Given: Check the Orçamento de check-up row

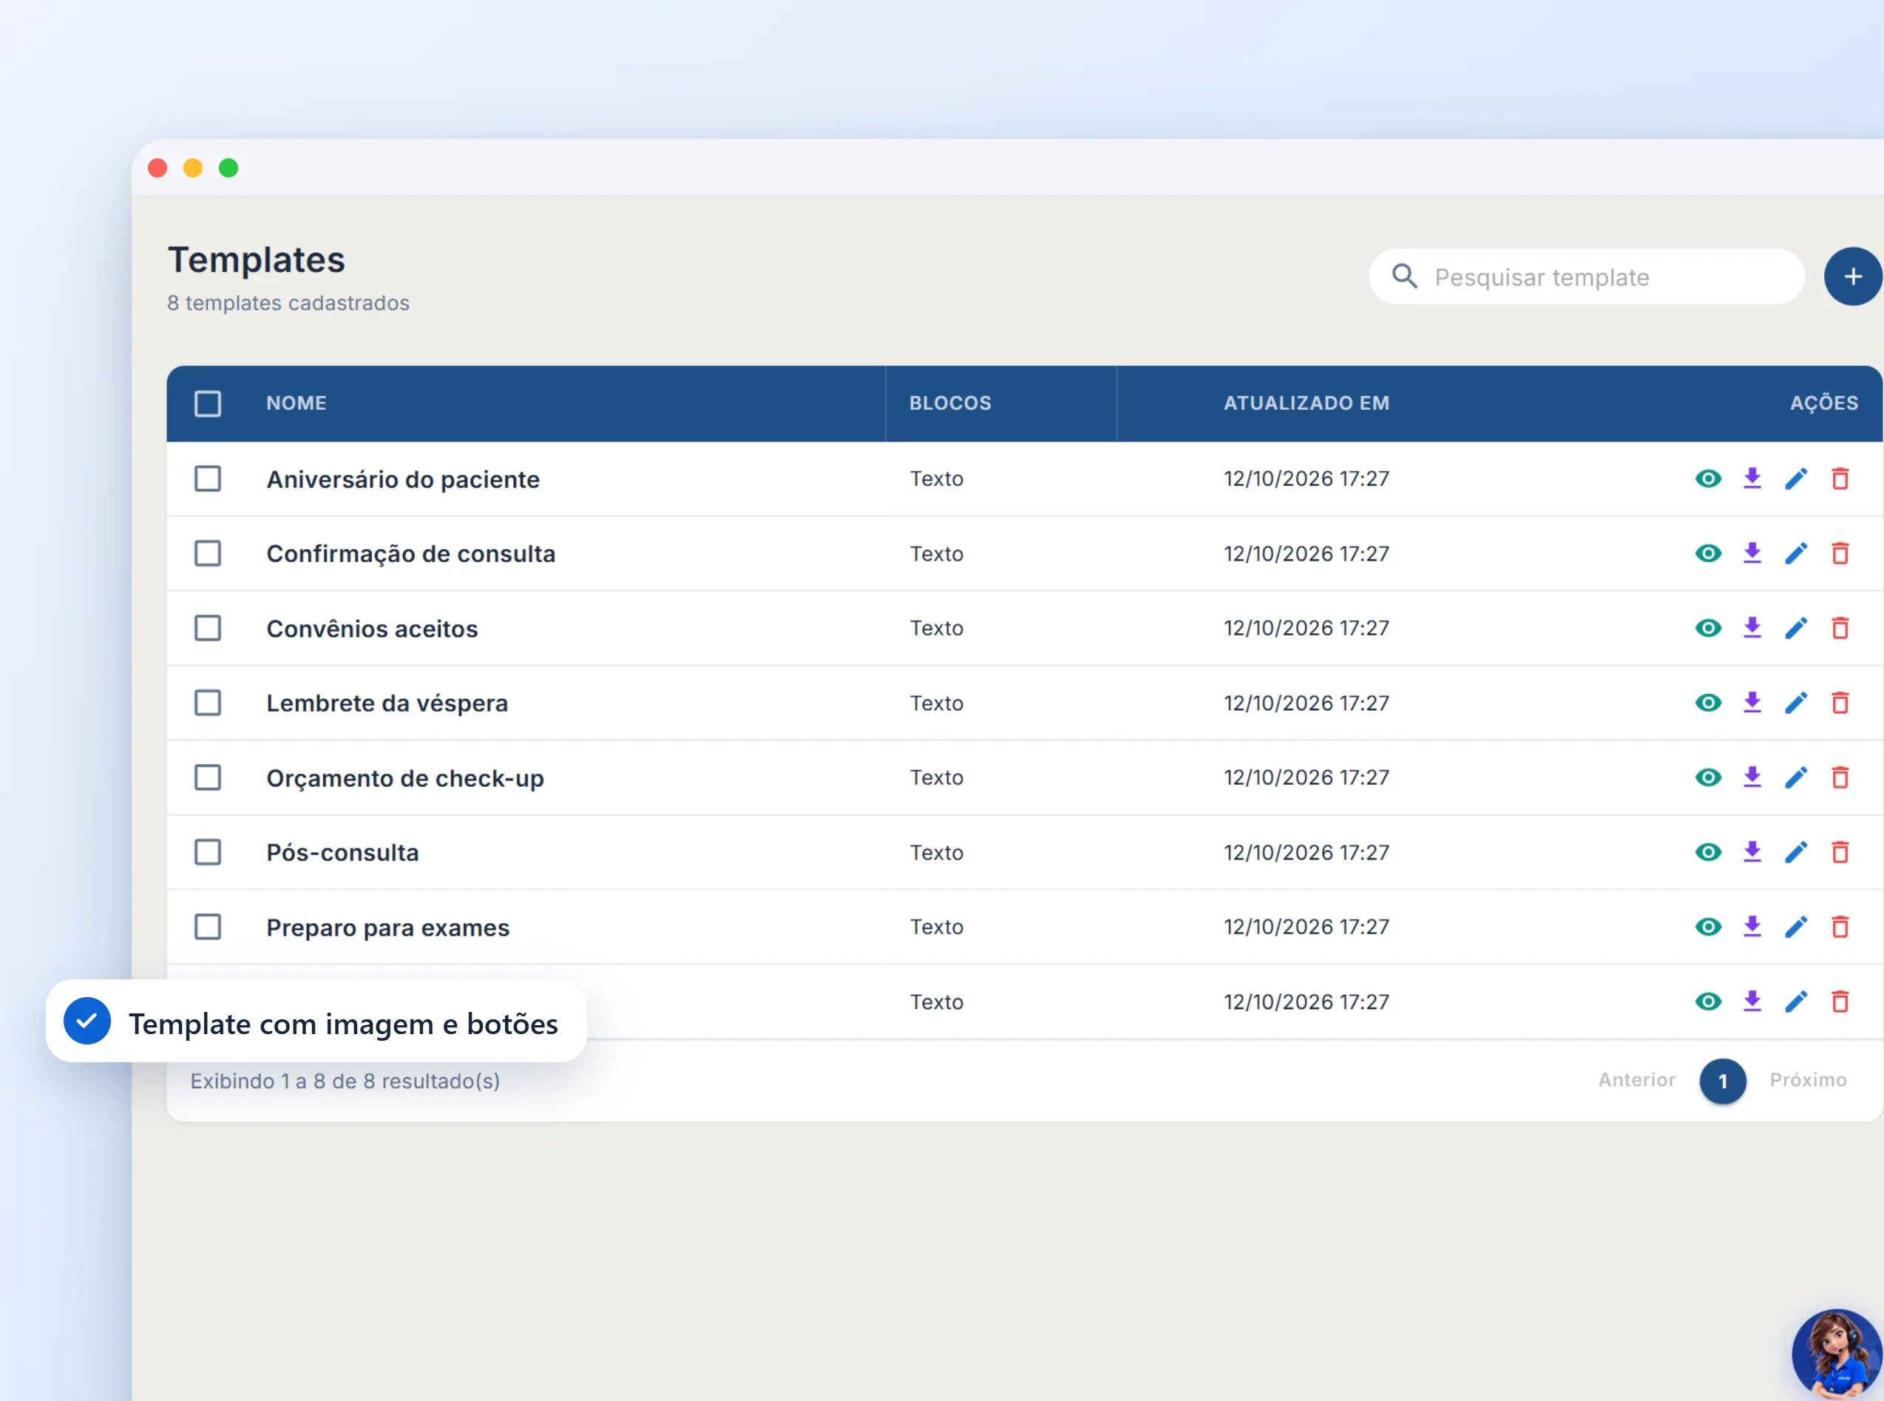Looking at the screenshot, I should [208, 777].
